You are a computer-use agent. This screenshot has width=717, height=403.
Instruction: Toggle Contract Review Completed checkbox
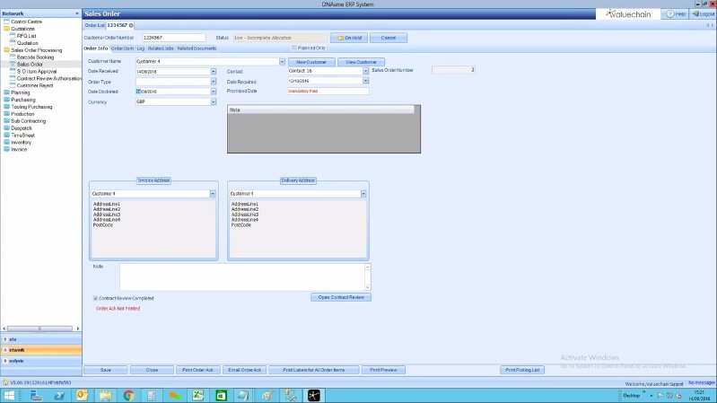(x=96, y=297)
